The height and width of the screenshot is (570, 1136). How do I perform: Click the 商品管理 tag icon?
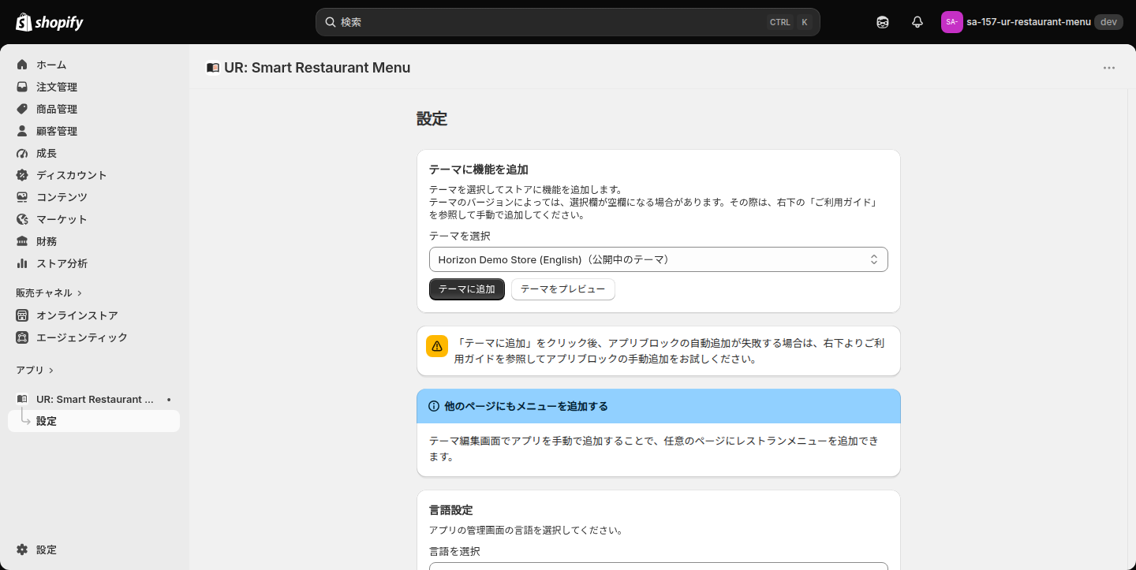click(22, 109)
